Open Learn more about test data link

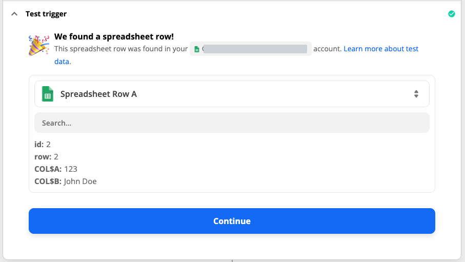click(x=380, y=49)
